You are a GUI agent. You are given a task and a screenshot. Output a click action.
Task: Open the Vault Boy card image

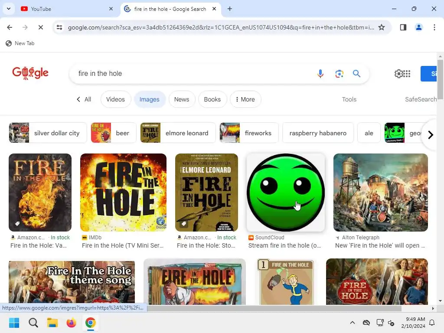click(x=286, y=282)
